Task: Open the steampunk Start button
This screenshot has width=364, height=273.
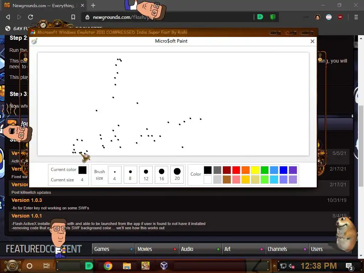Action: pyautogui.click(x=12, y=266)
